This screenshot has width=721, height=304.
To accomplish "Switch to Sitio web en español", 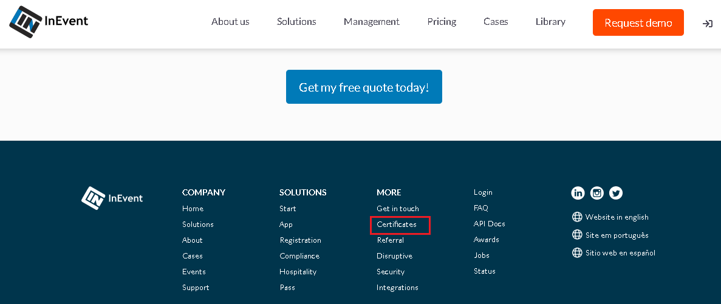I will [620, 252].
